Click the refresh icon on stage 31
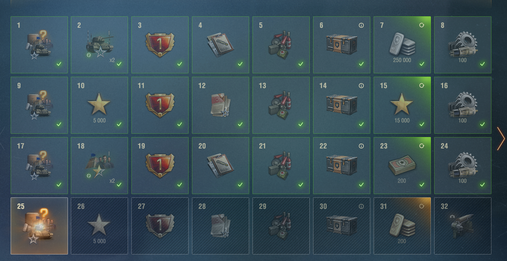Screen dimensions: 507x261 421,206
